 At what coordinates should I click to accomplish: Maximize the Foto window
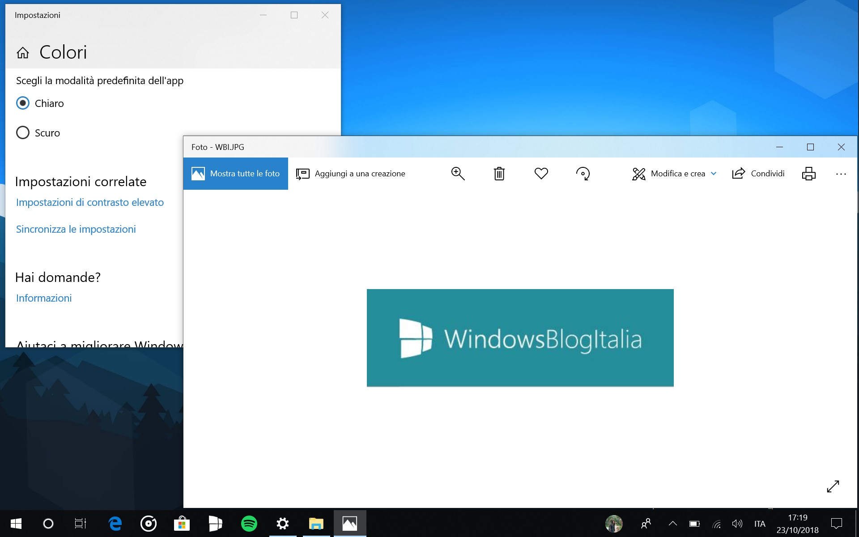click(810, 147)
